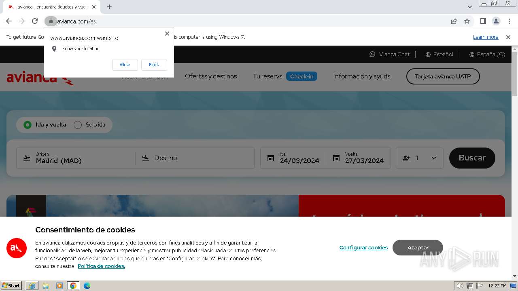518x291 pixels.
Task: Open Tarjeta avianca UATP
Action: (x=443, y=76)
